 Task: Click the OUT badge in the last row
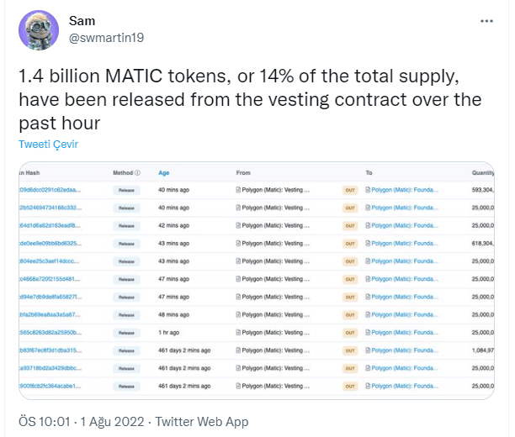pos(349,385)
